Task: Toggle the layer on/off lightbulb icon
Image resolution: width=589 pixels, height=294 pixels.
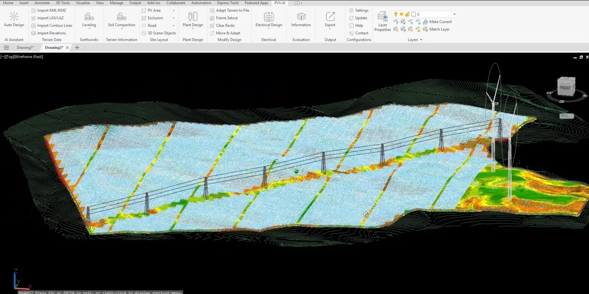Action: pyautogui.click(x=396, y=14)
